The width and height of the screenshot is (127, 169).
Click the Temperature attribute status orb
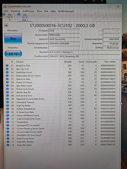(8, 122)
